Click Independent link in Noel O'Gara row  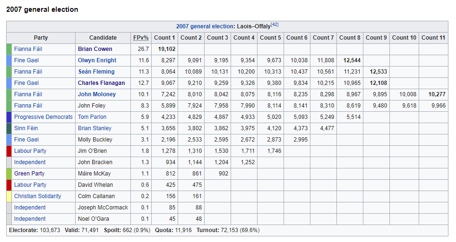(x=30, y=219)
